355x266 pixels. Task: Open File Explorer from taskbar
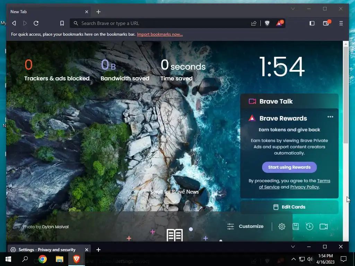(x=60, y=259)
